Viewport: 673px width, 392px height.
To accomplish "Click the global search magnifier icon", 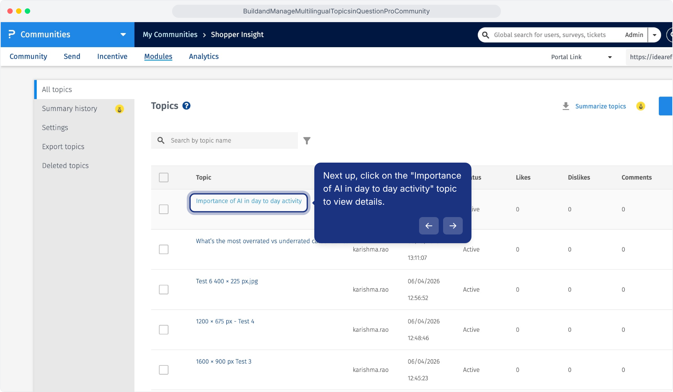I will point(485,35).
